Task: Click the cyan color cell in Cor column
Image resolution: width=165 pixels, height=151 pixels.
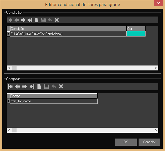Action: [x=136, y=34]
